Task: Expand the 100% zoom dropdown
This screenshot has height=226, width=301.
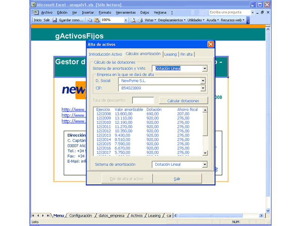Action: 126,20
